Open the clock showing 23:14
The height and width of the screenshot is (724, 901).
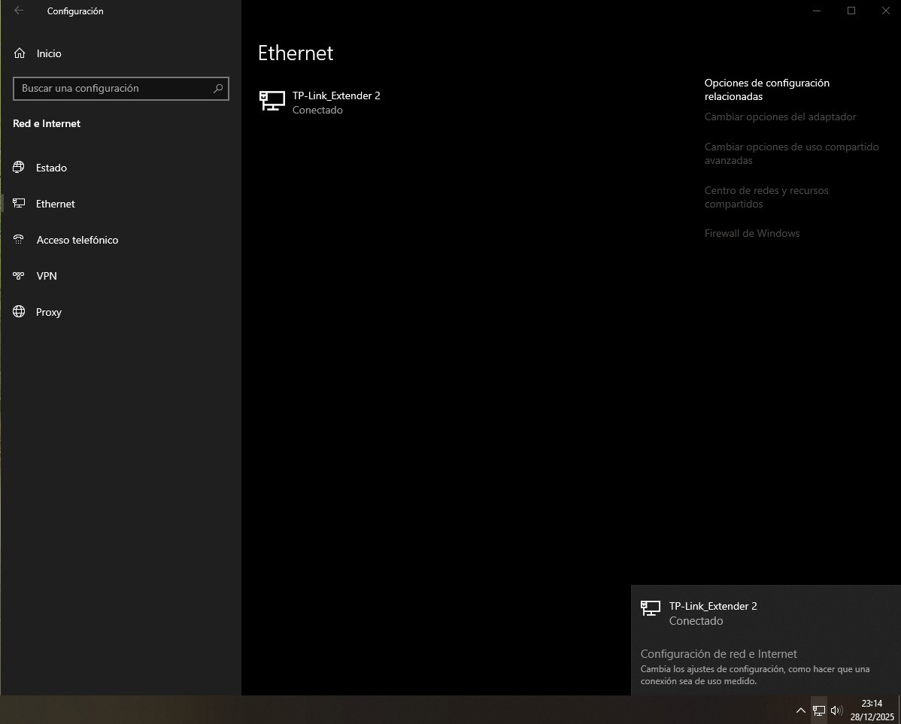tap(872, 703)
